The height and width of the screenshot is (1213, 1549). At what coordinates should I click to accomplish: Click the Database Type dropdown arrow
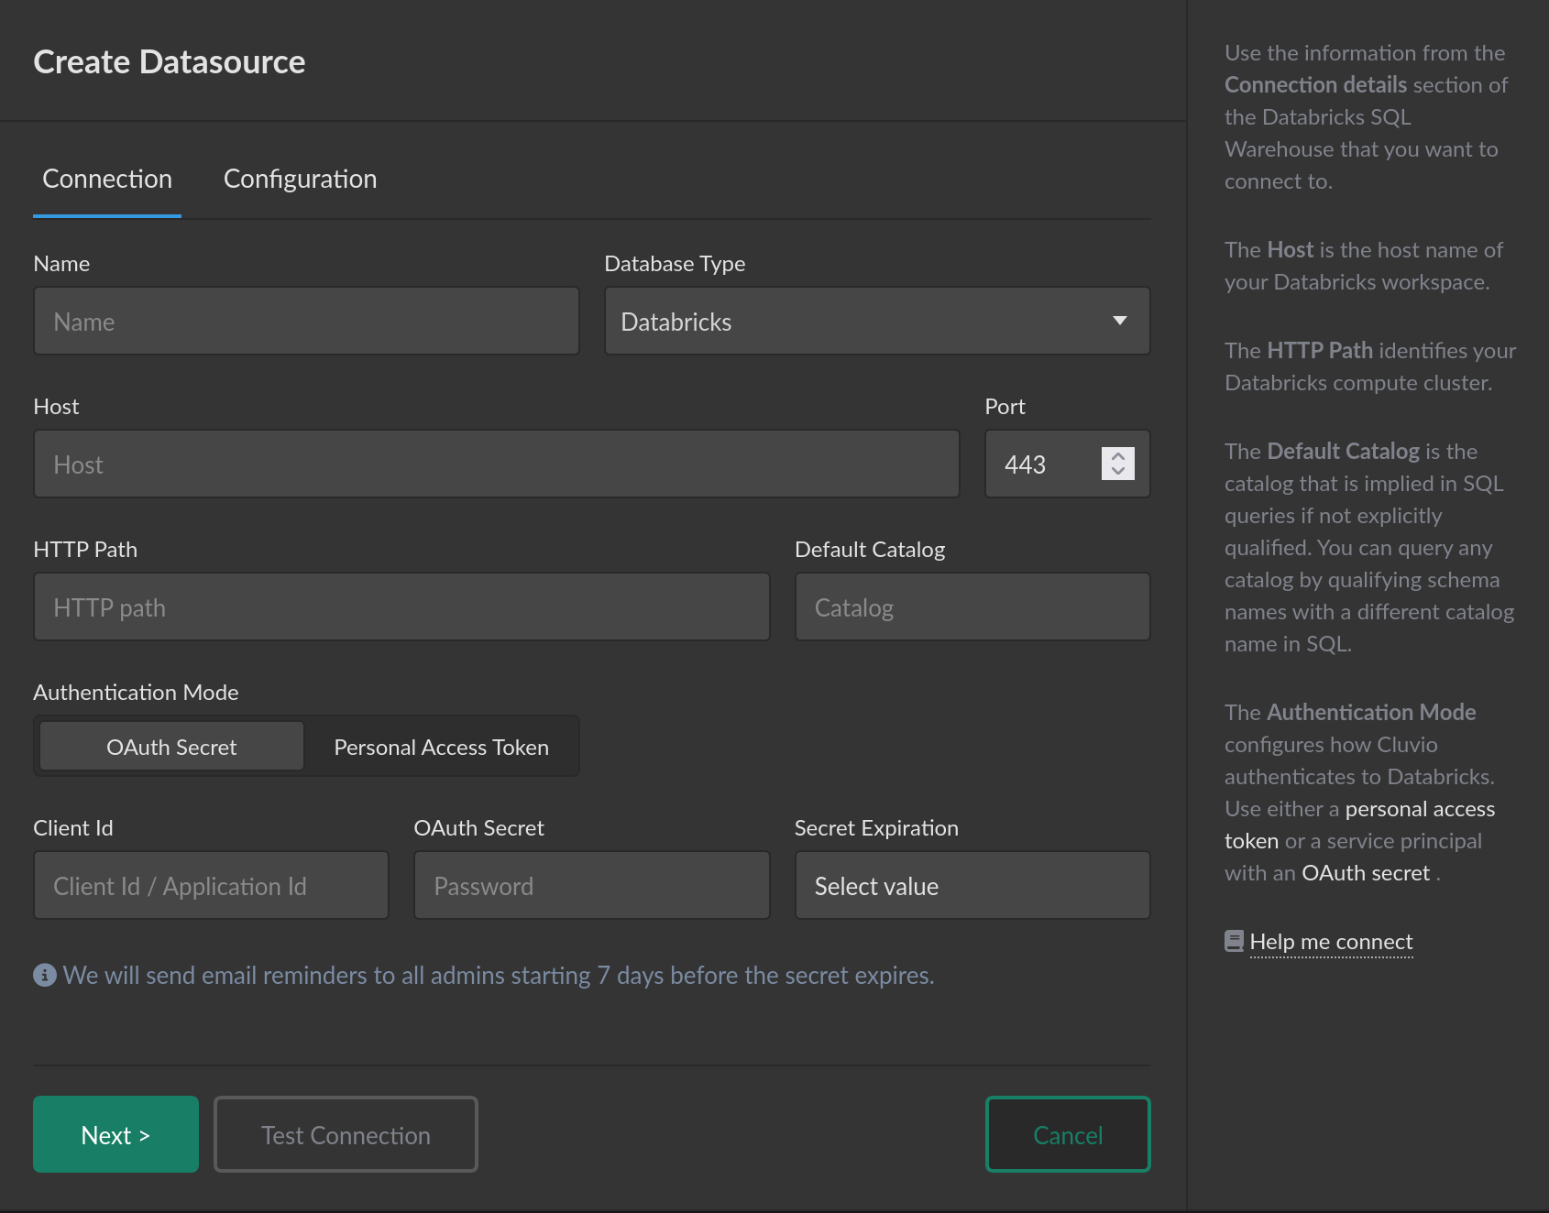pos(1119,321)
